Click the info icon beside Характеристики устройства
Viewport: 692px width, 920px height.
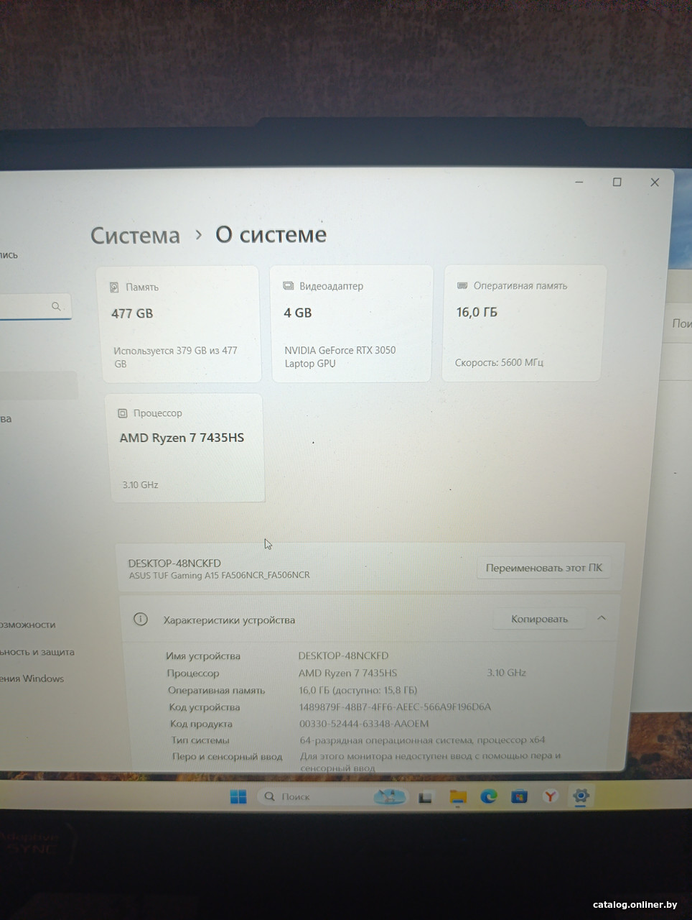click(141, 619)
